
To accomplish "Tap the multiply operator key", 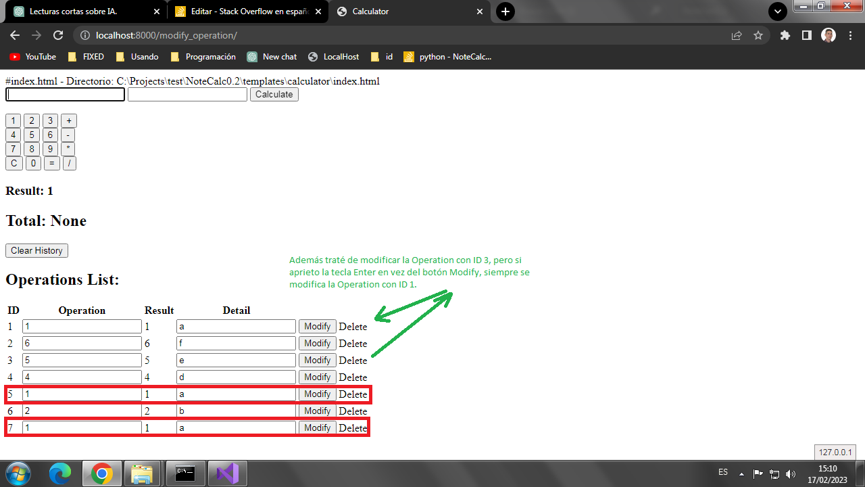I will [68, 149].
